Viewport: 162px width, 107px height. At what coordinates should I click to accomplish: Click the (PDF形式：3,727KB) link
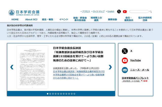coord(131,81)
